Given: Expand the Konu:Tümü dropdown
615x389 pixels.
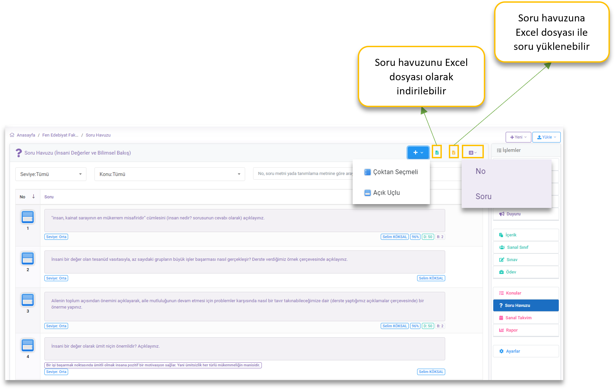Looking at the screenshot, I should (169, 174).
